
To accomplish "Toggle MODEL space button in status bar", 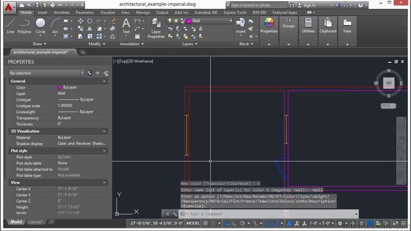I will pos(193,223).
